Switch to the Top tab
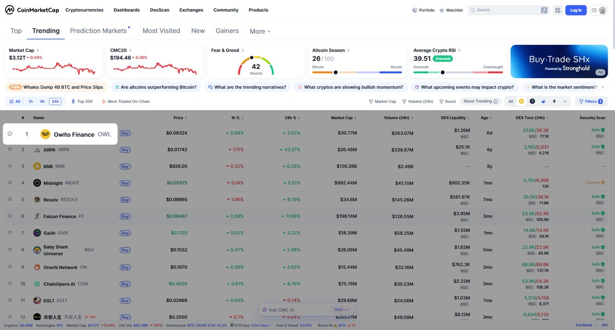This screenshot has width=615, height=330. coord(16,31)
